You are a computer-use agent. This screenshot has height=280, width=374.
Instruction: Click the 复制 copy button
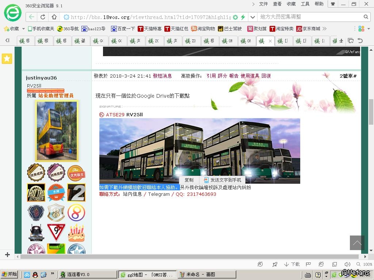pos(189,180)
